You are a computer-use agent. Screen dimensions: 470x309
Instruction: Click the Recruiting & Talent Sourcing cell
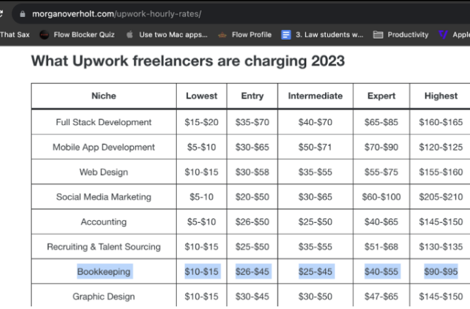point(104,246)
